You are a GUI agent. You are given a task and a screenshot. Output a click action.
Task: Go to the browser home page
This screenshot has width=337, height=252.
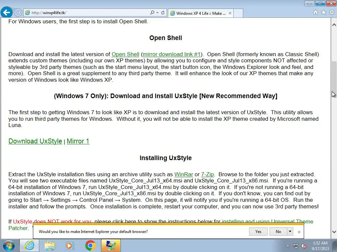click(316, 12)
